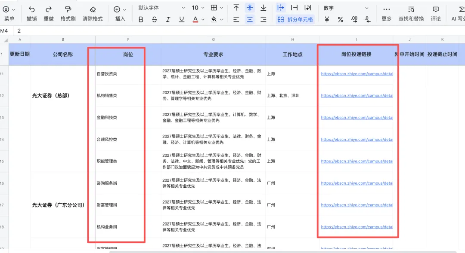Select column F header
465x253 pixels.
[x=128, y=40]
